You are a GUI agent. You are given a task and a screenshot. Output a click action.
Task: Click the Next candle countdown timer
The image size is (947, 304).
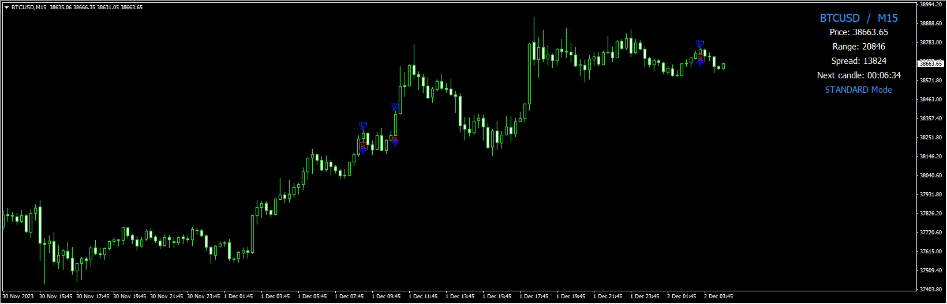click(x=859, y=75)
